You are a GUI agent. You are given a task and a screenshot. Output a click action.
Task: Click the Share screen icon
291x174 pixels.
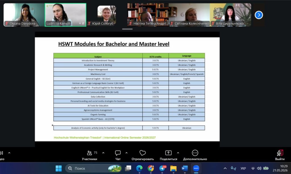pos(168,153)
